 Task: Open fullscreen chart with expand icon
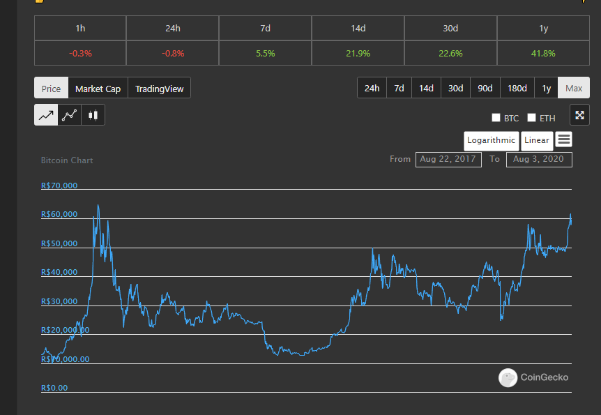[x=579, y=115]
